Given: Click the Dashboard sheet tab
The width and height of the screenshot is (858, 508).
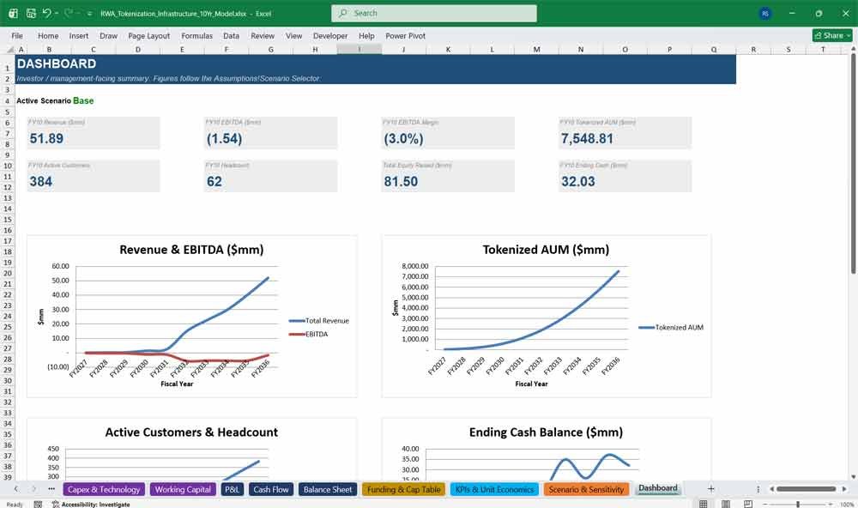Looking at the screenshot, I should [658, 488].
